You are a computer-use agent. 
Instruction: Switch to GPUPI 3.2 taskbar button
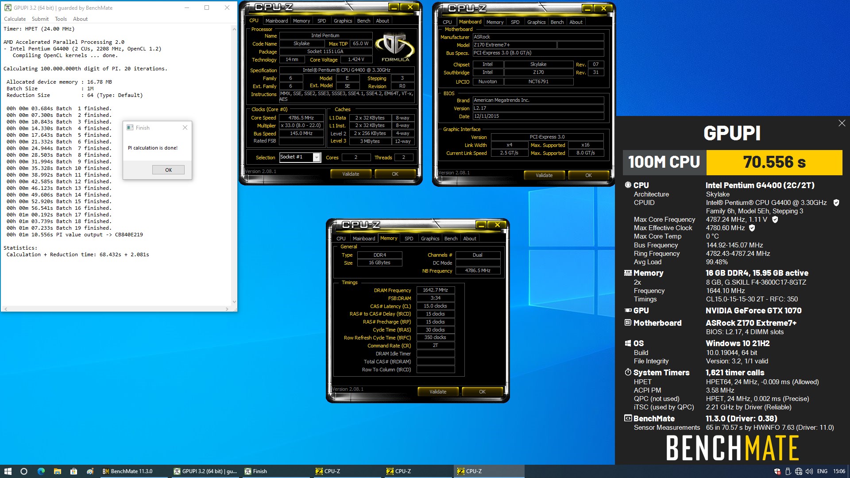tap(206, 471)
